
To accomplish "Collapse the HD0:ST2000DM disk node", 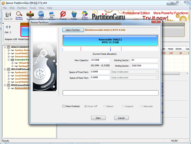I will tap(5, 47).
